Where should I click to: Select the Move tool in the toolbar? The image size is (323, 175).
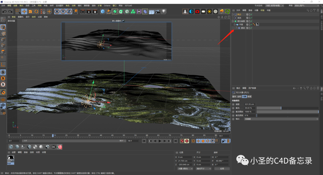tap(24, 11)
